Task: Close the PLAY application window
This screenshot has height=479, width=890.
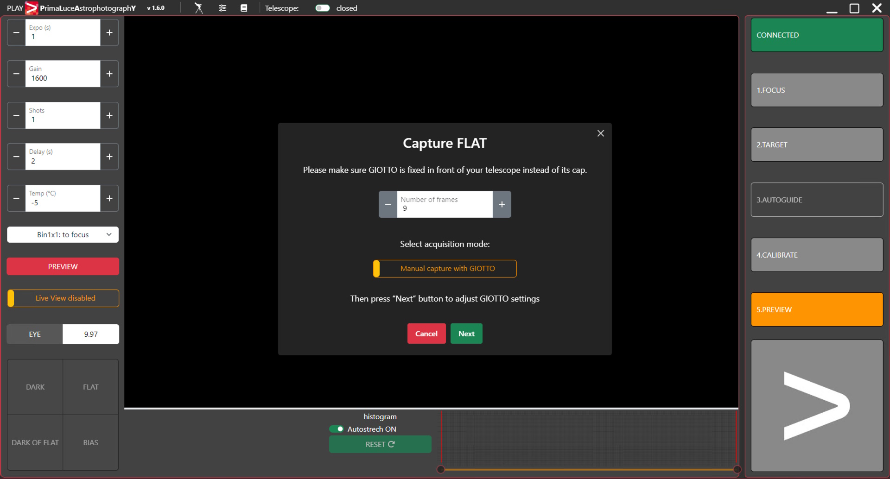Action: pos(877,8)
